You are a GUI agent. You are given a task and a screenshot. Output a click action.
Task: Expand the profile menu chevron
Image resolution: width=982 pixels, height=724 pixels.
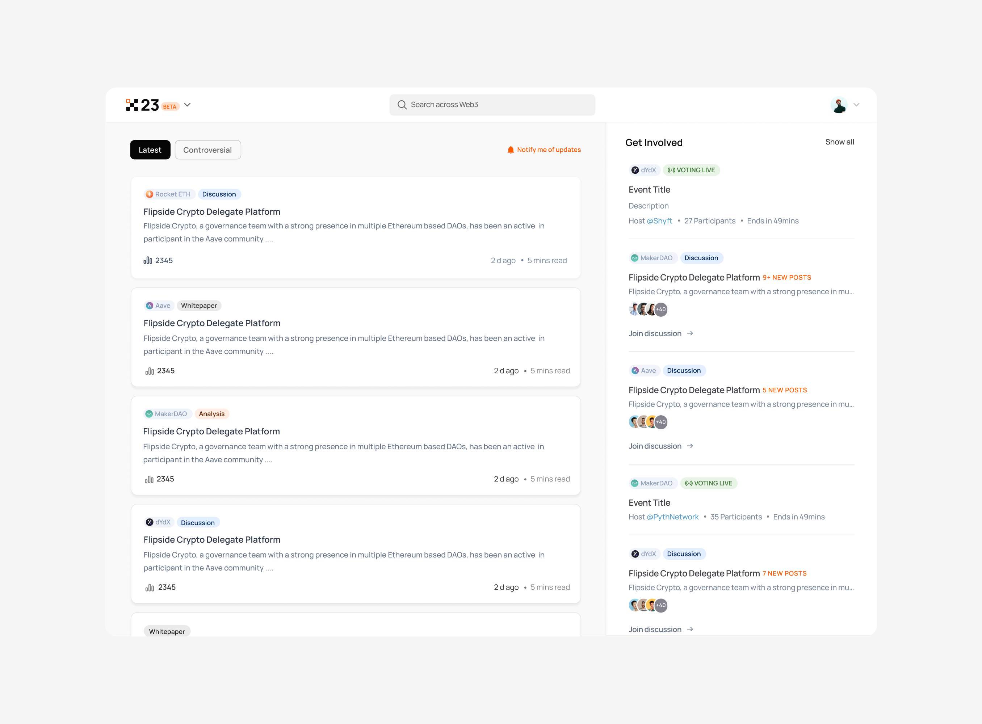point(856,105)
